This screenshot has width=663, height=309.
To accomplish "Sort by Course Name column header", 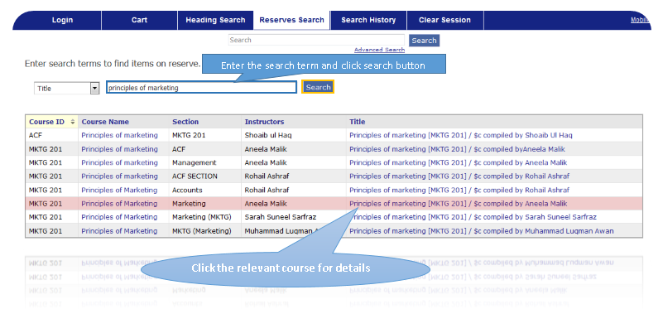I will pyautogui.click(x=105, y=122).
